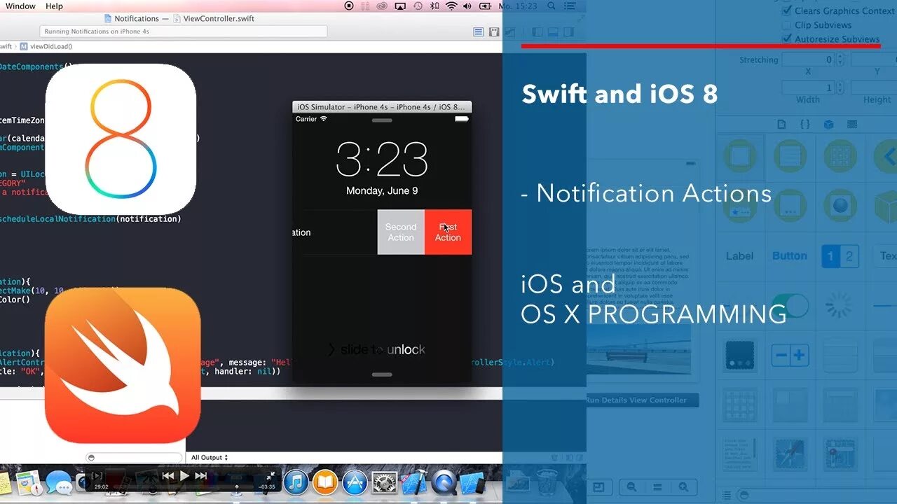Show the Object library cube tab
The width and height of the screenshot is (897, 504).
coord(829,125)
